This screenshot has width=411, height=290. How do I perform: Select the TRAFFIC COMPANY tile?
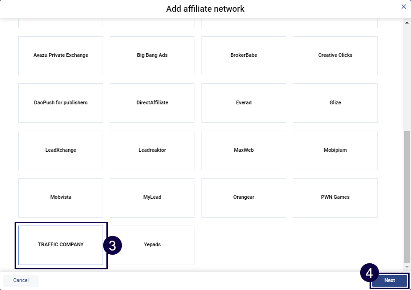tap(61, 245)
